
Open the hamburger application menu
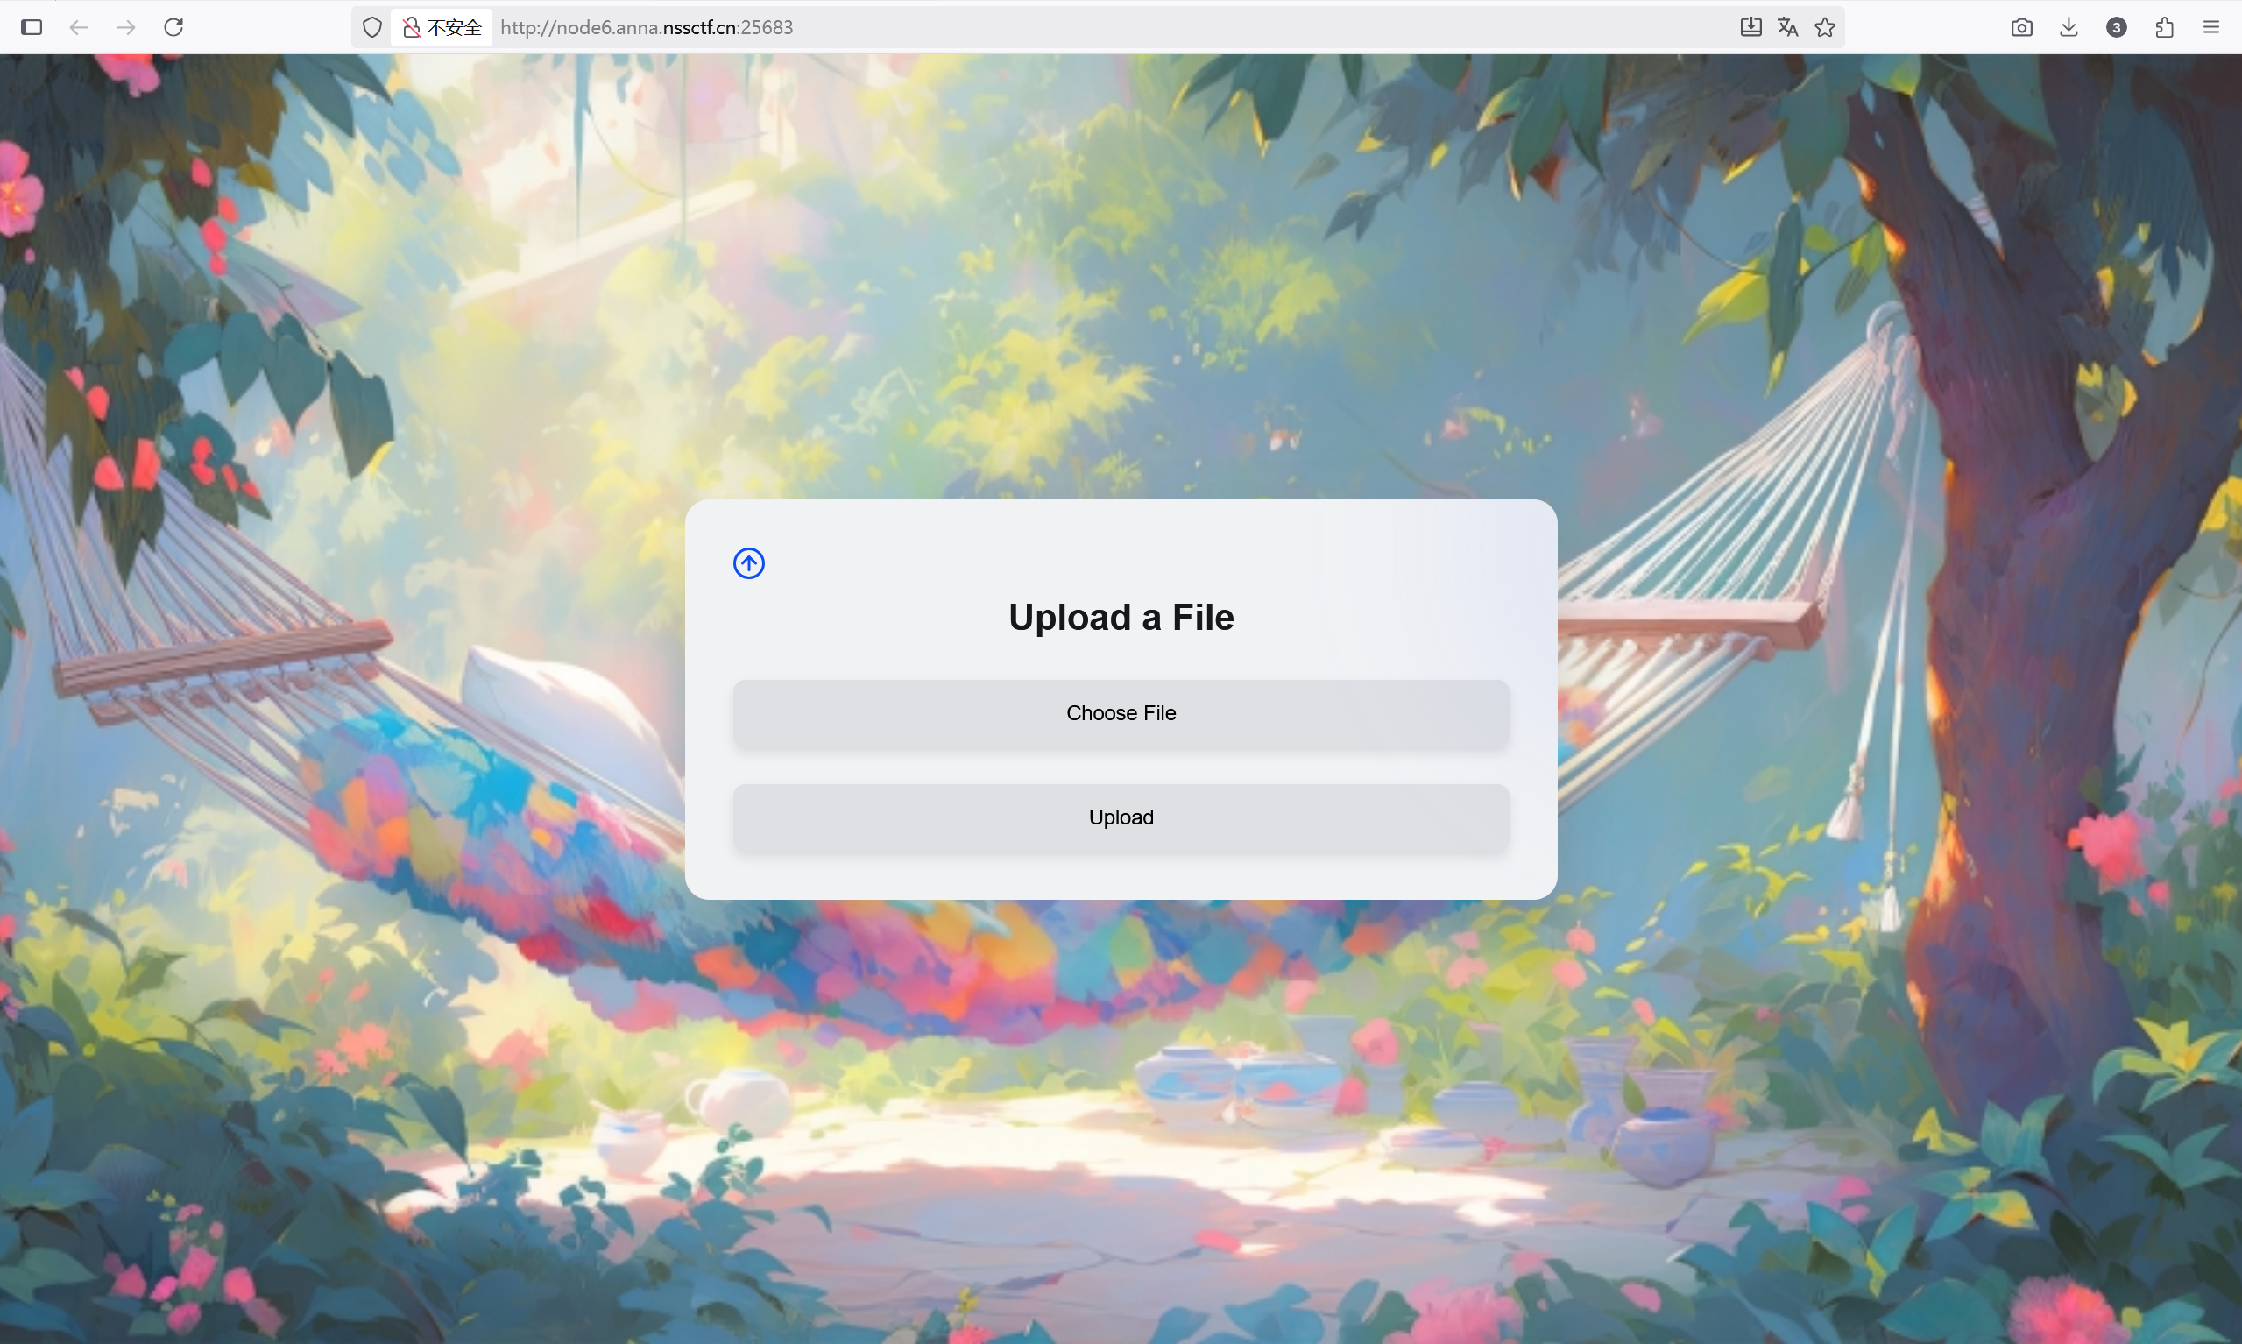tap(2211, 27)
